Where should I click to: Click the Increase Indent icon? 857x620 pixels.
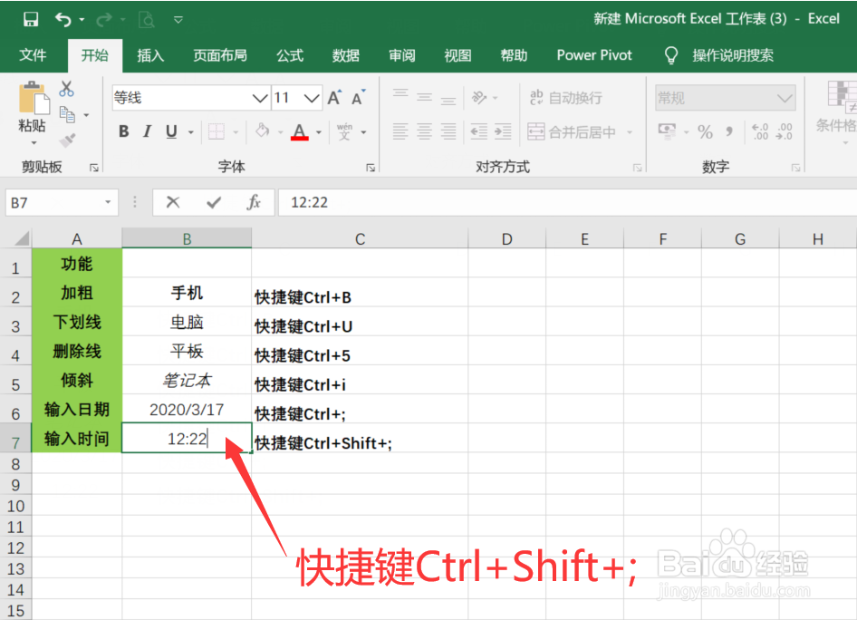tap(503, 131)
